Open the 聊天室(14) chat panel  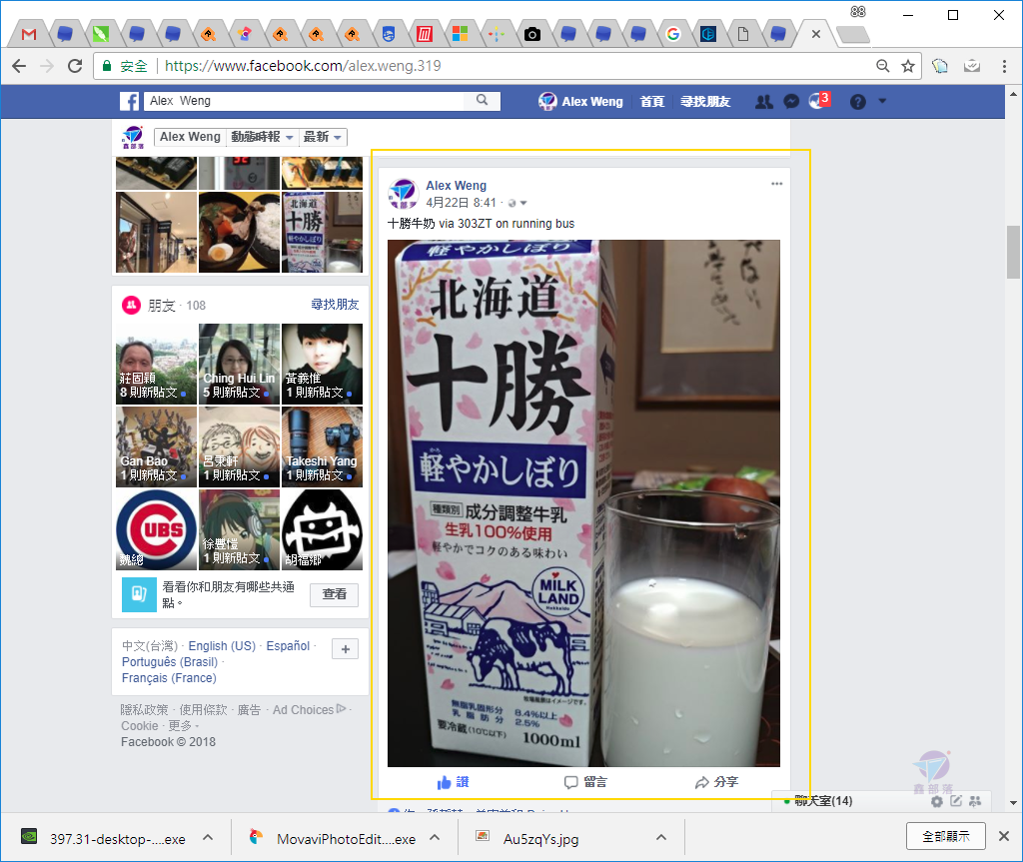[x=823, y=801]
